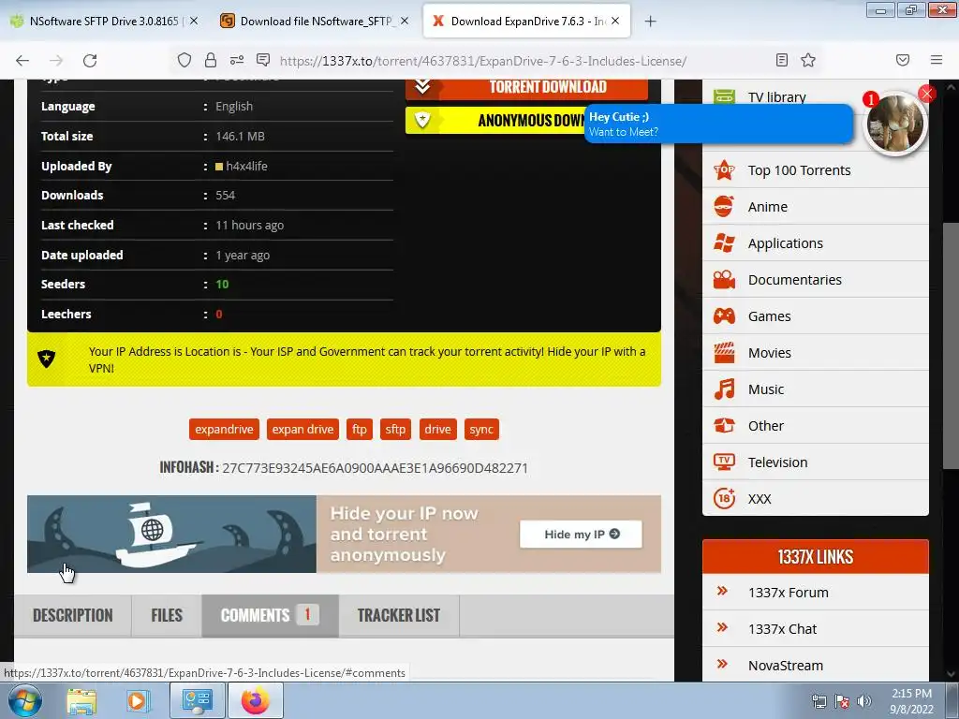
Task: Open Firefox application menu
Action: coord(937,60)
